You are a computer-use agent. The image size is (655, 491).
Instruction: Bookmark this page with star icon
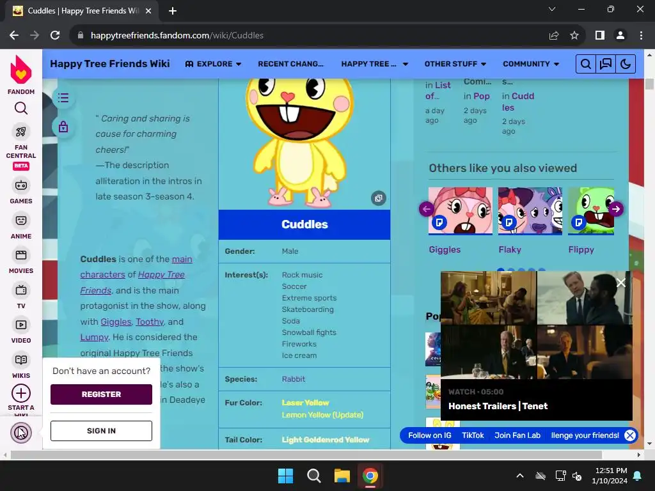point(574,36)
